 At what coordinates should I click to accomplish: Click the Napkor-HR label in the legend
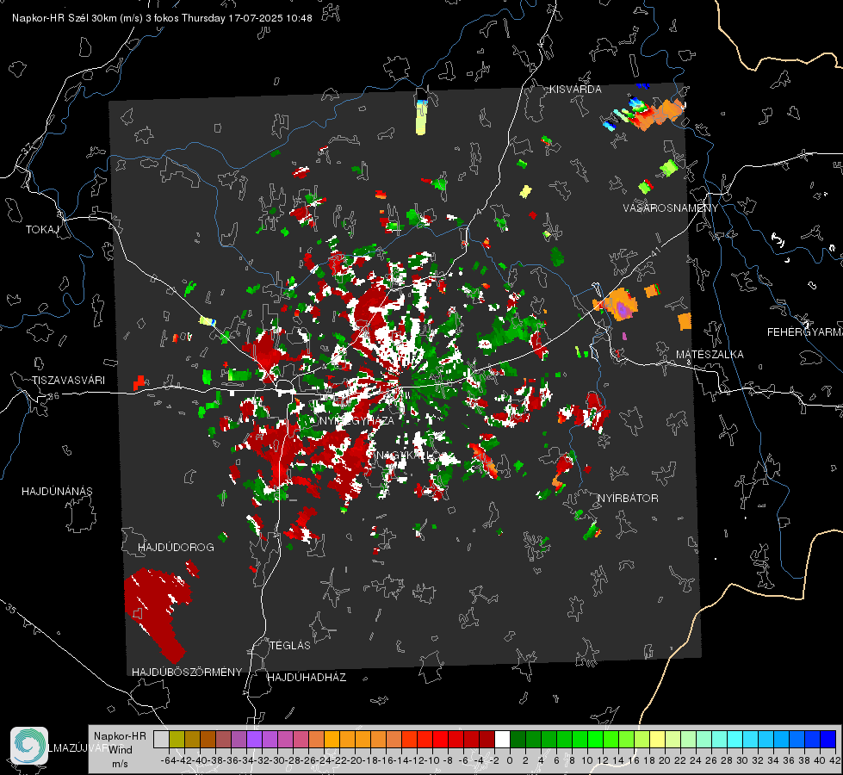[120, 735]
